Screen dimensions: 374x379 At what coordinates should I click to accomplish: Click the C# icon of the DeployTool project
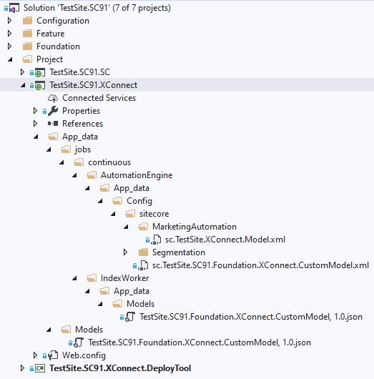[x=40, y=368]
